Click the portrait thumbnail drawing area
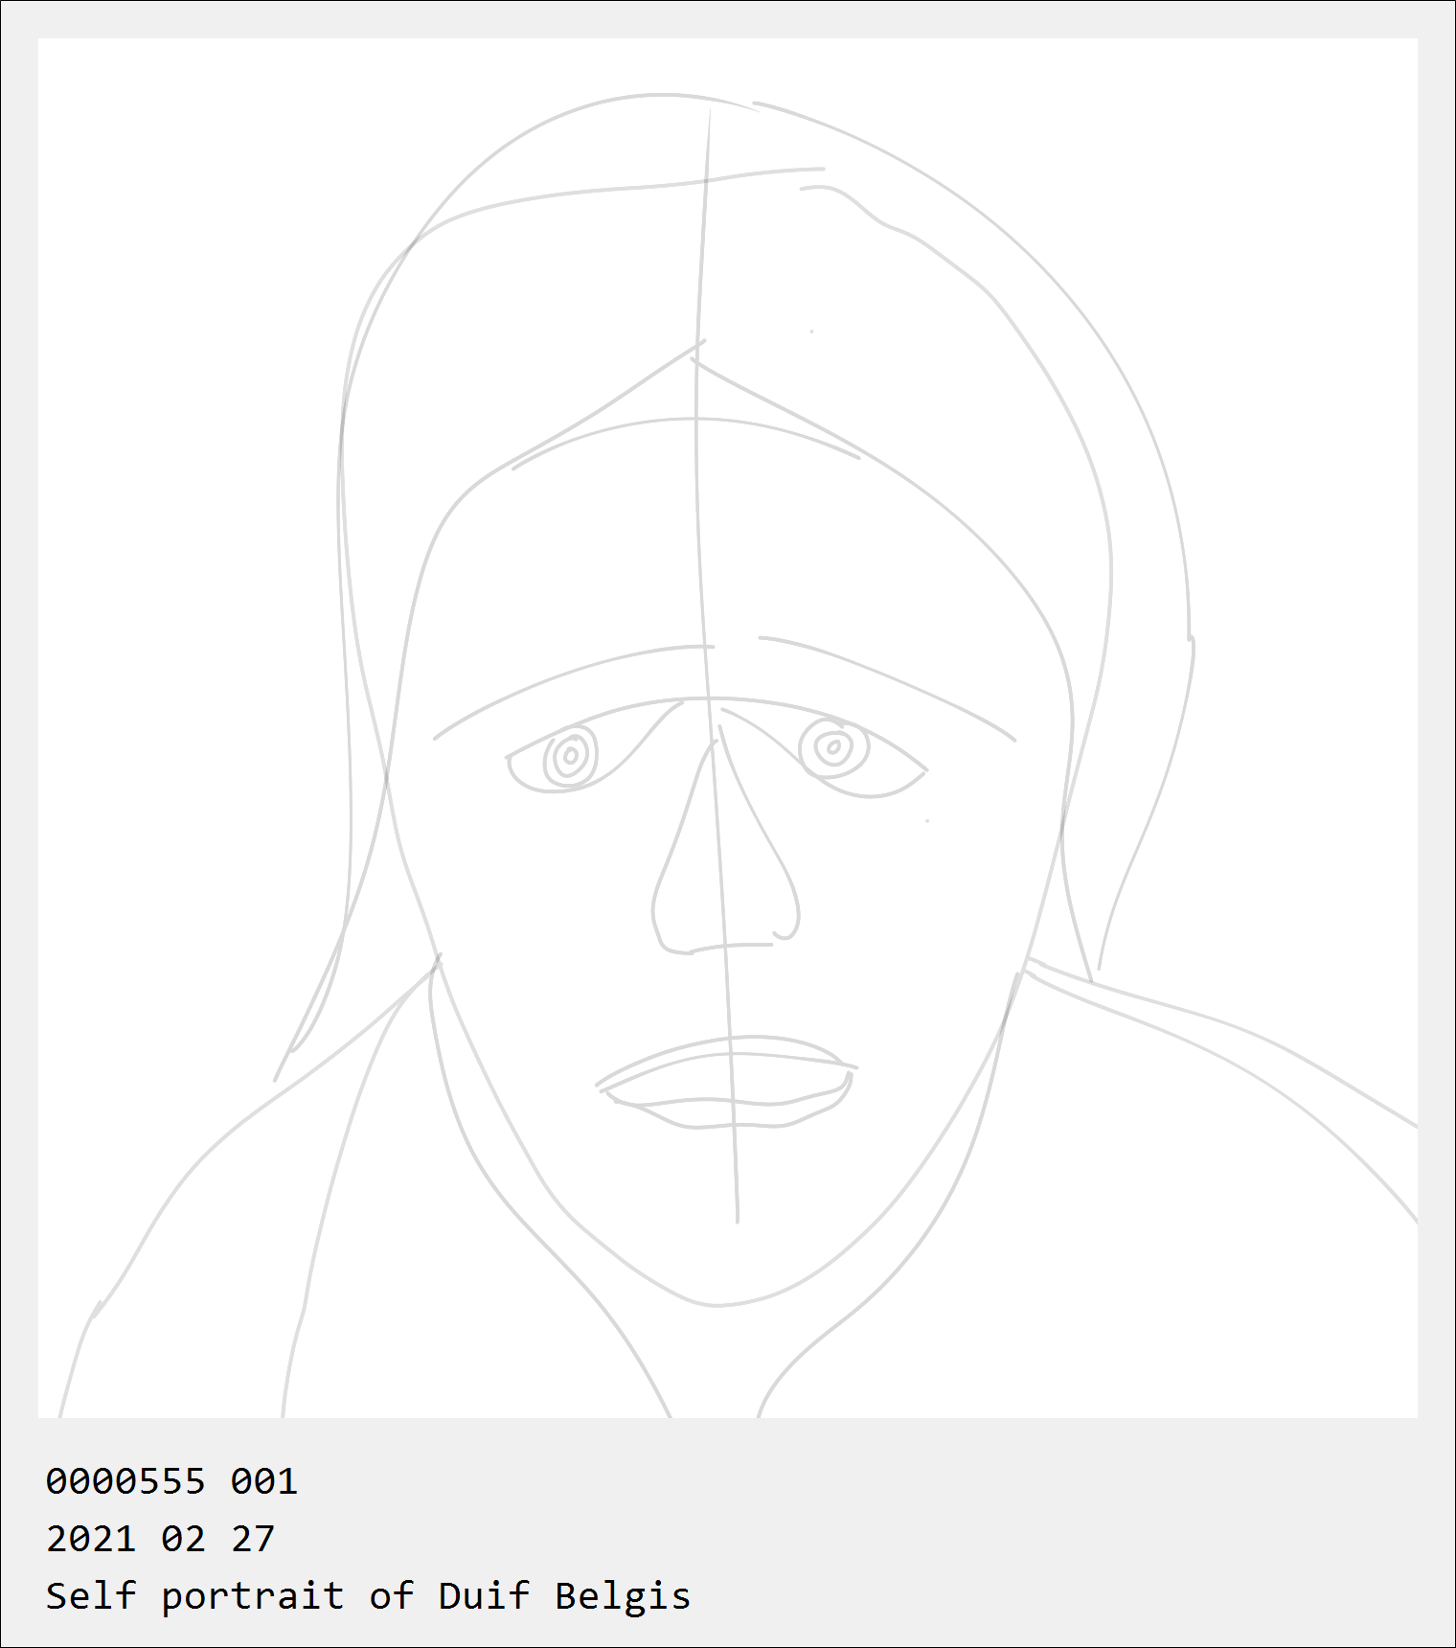The image size is (1456, 1648). pos(728,728)
